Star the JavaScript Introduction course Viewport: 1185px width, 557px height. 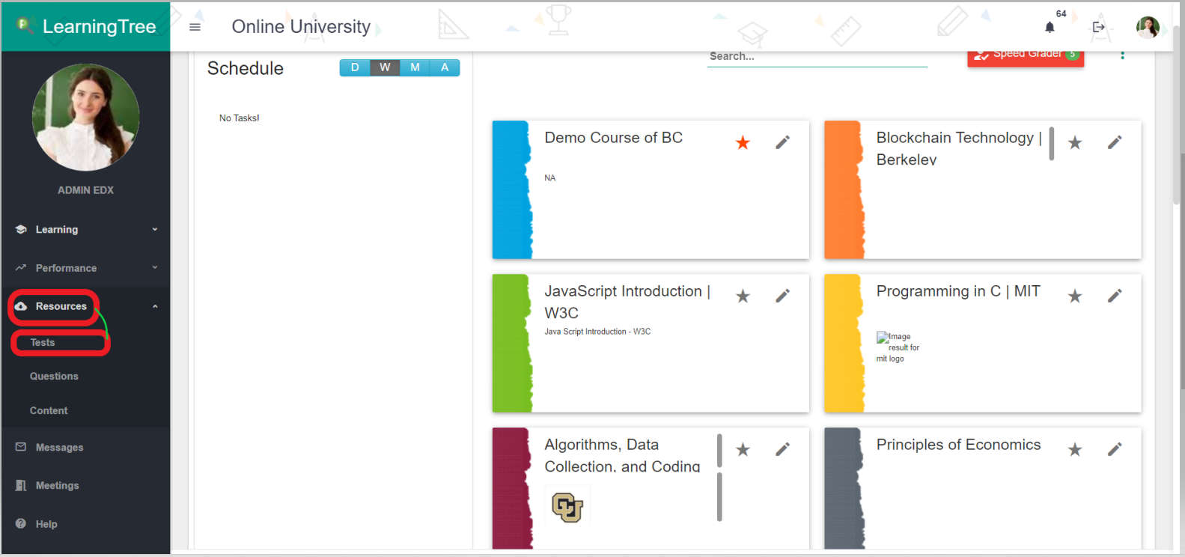click(742, 296)
